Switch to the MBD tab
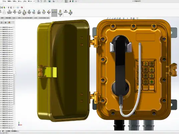Viewport: 179px width, 134px height. coord(36,18)
